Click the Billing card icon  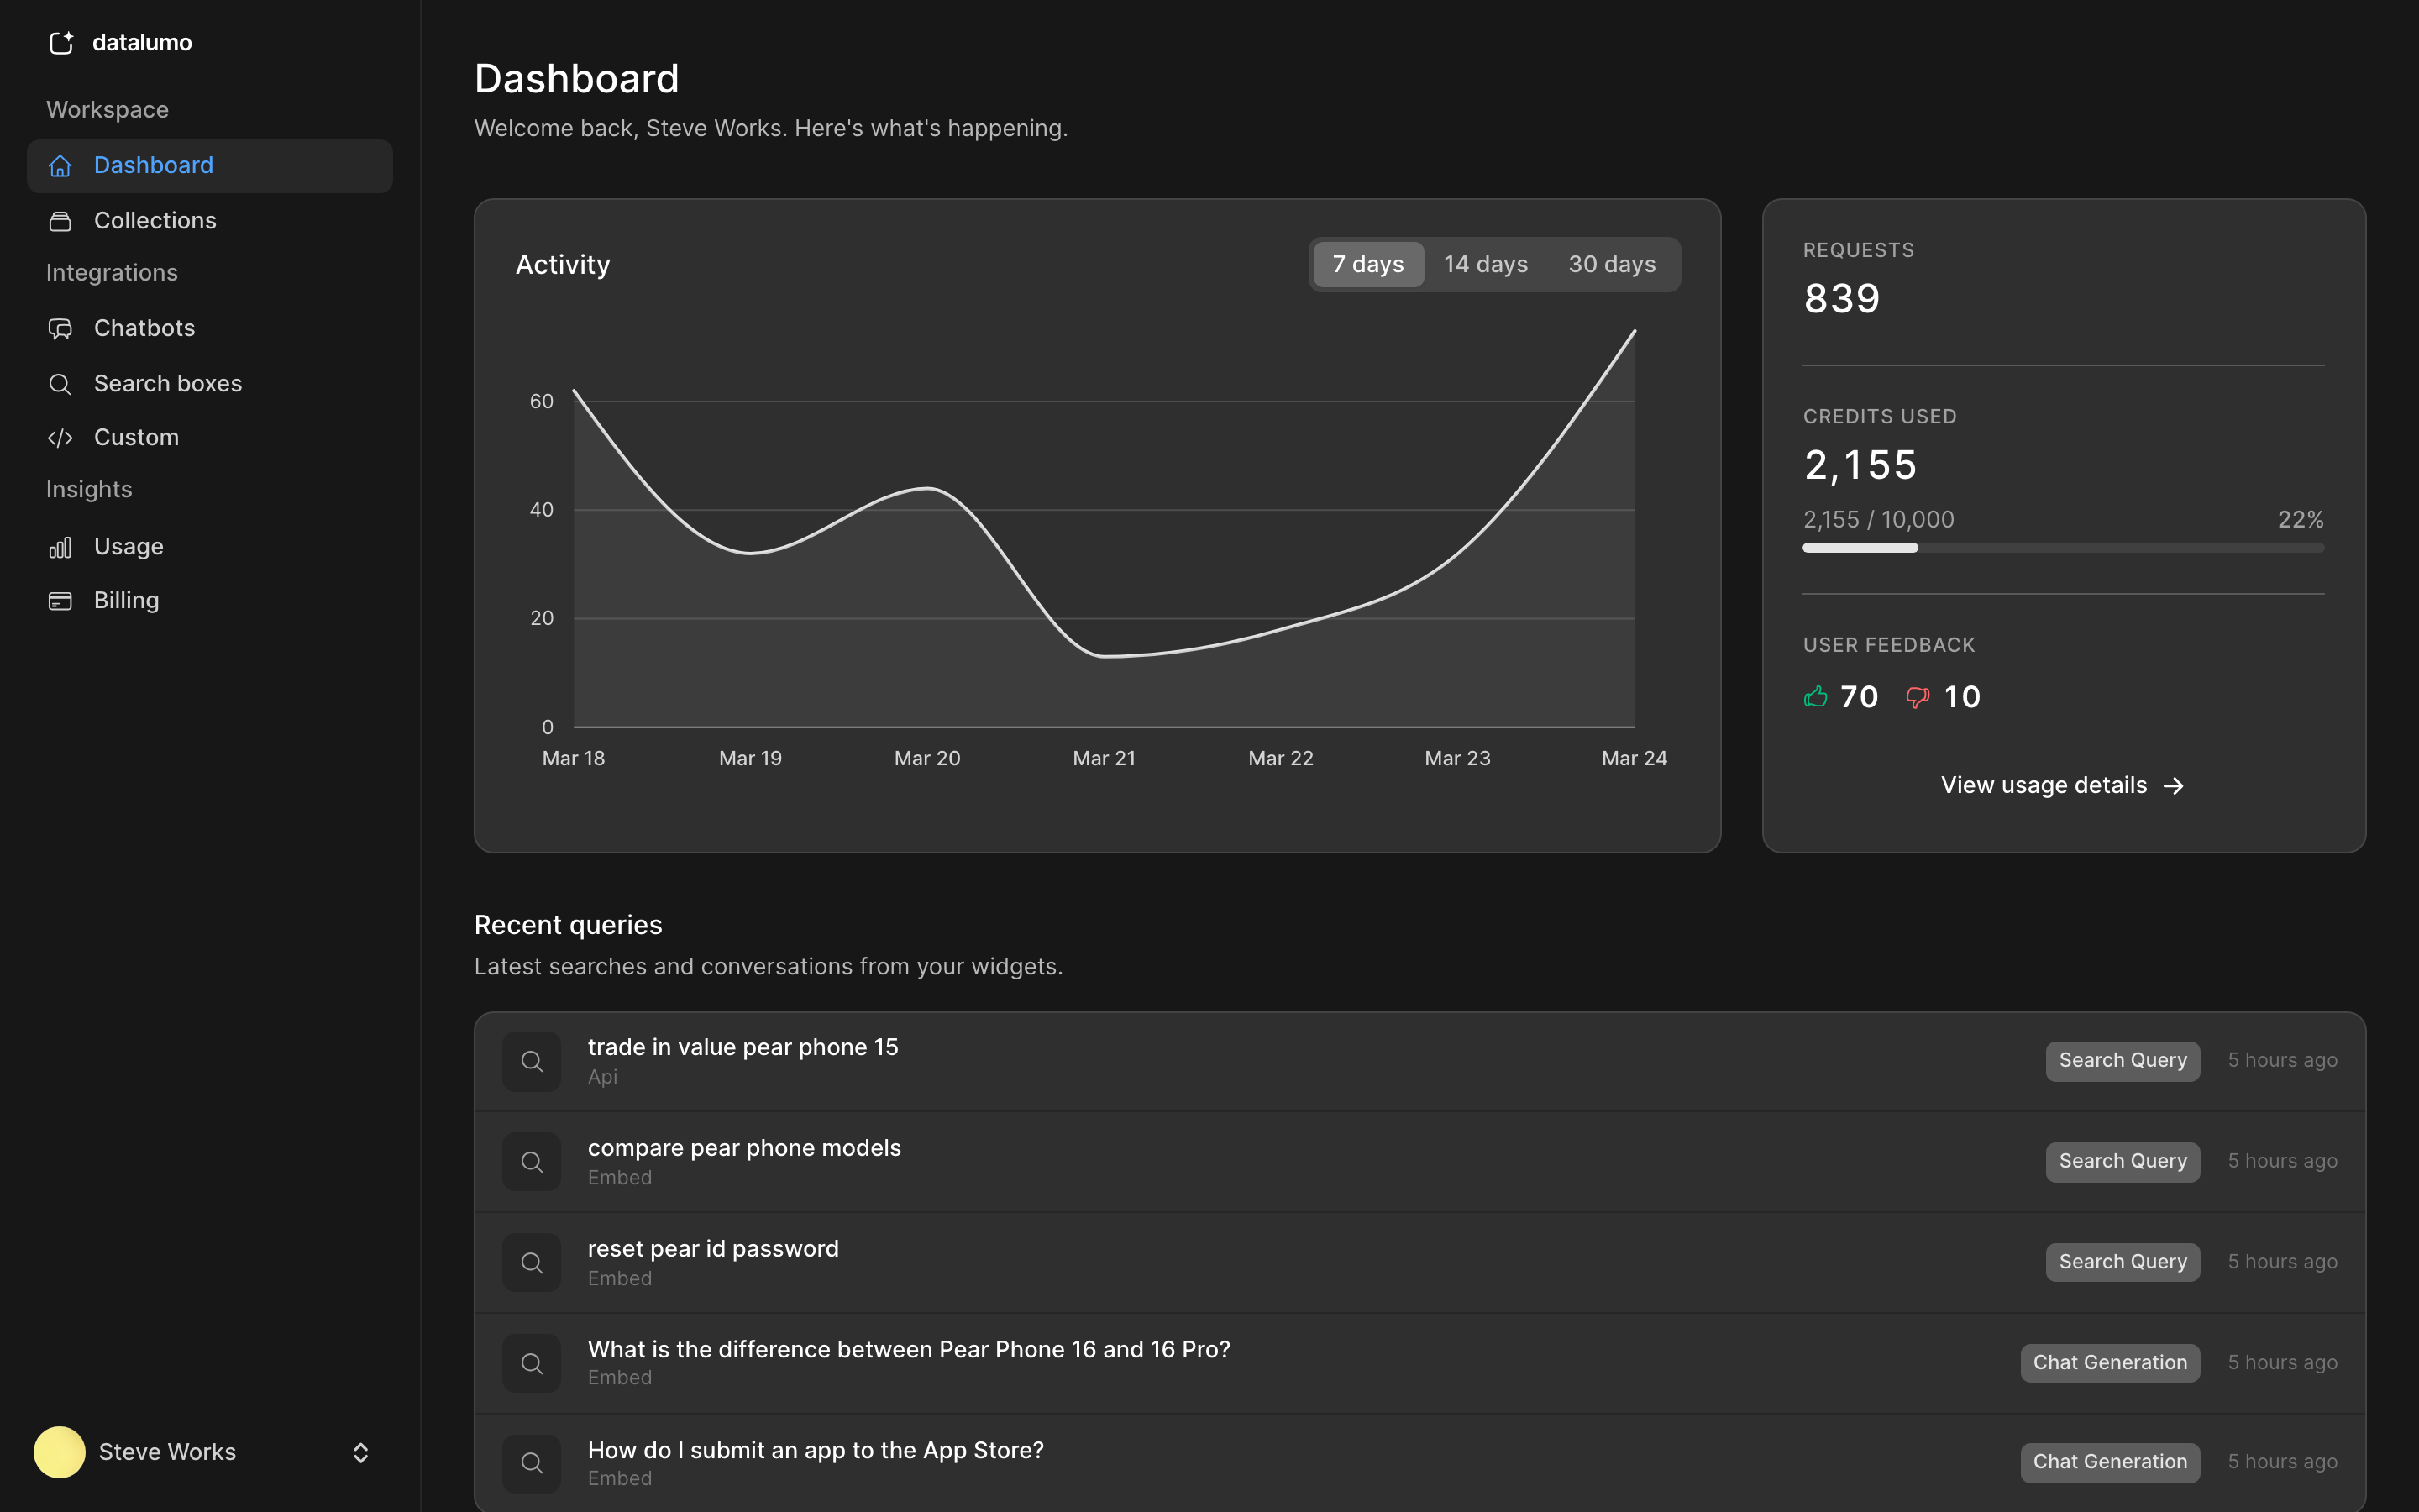pyautogui.click(x=61, y=600)
